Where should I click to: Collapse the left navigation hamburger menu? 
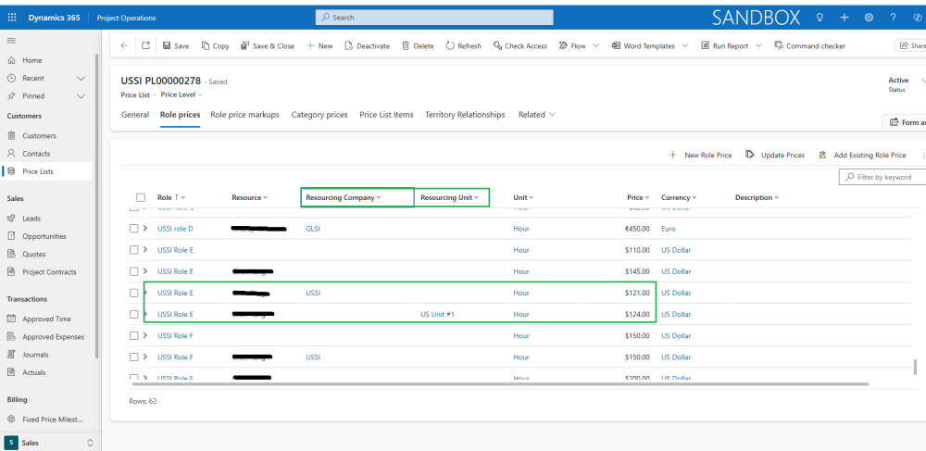coord(11,41)
